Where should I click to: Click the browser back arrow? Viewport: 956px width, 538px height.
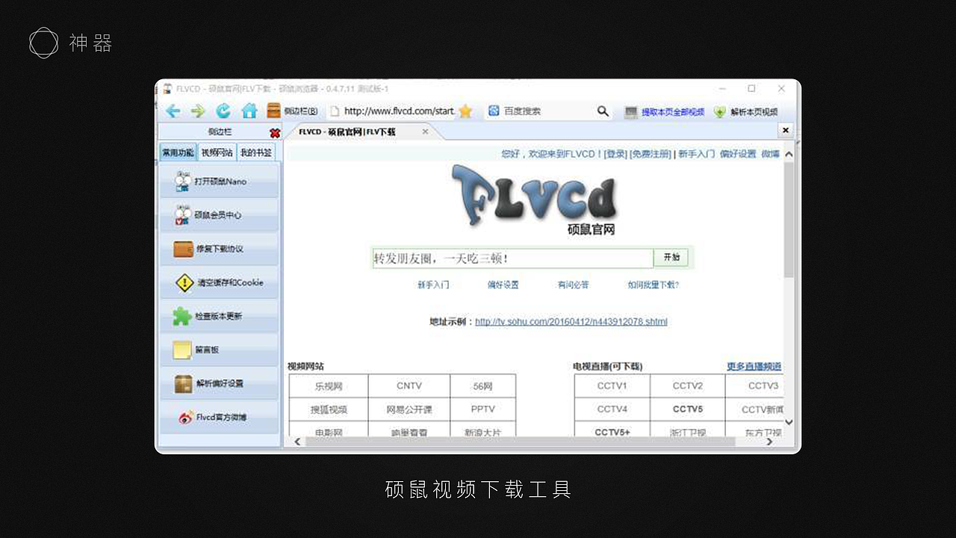[x=173, y=111]
